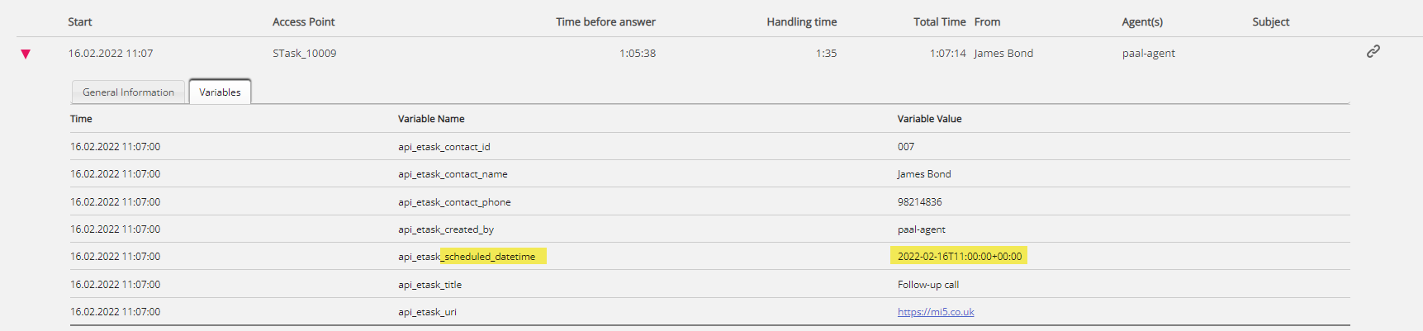Click the Agent(s) column header
1423x331 pixels.
coord(1141,22)
